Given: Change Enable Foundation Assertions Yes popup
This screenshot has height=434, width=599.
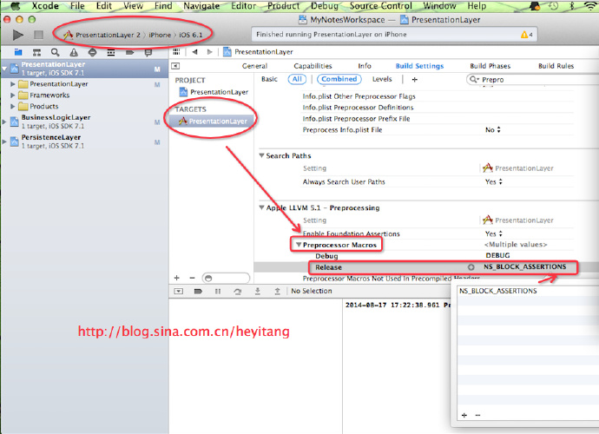Looking at the screenshot, I should click(x=494, y=233).
